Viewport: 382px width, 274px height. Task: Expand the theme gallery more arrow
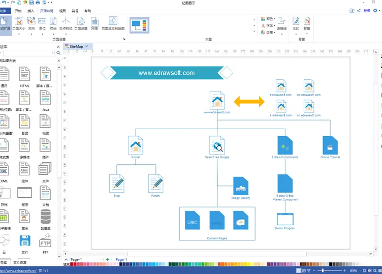click(x=254, y=32)
